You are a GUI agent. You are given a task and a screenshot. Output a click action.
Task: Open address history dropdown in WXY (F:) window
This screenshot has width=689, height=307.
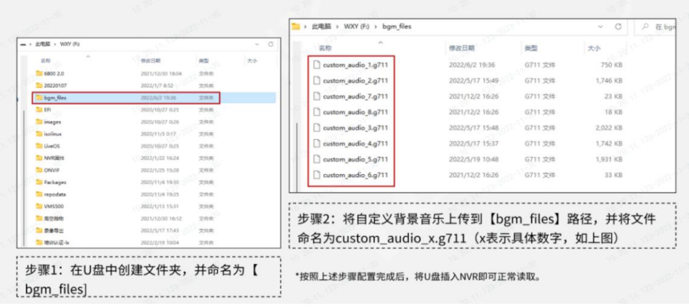pos(258,44)
